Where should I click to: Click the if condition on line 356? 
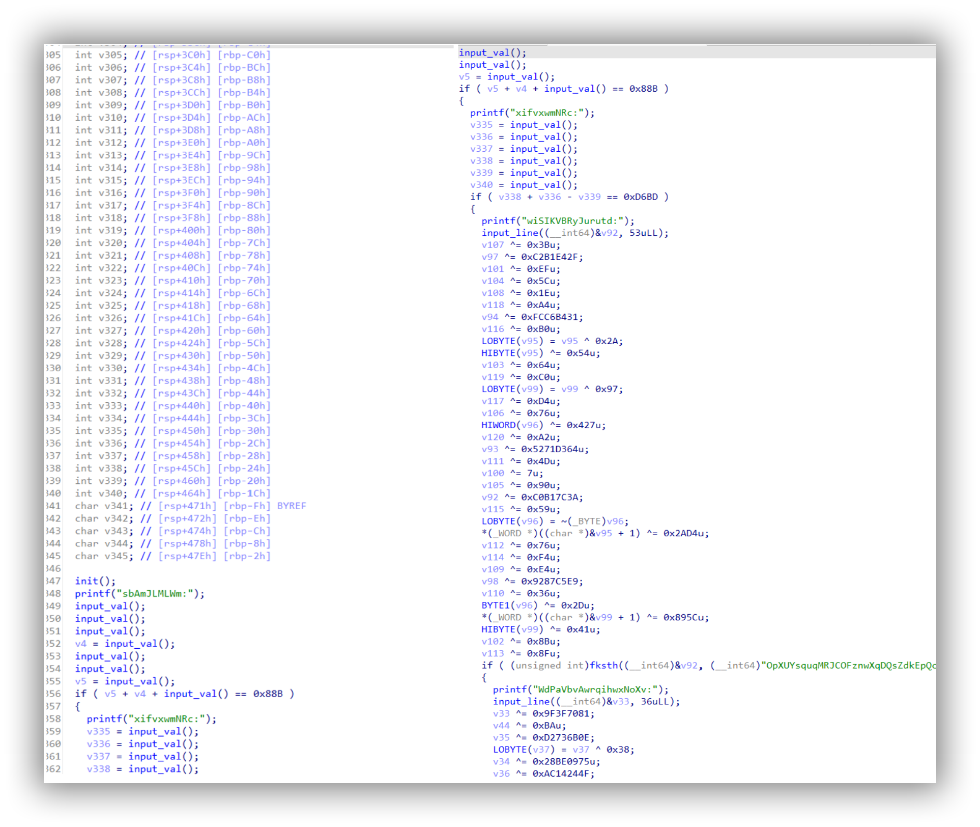pyautogui.click(x=185, y=694)
